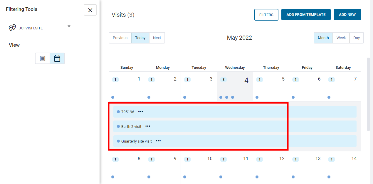Click the visit dot on May 5
This screenshot has height=184, width=373.
pyautogui.click(x=257, y=97)
